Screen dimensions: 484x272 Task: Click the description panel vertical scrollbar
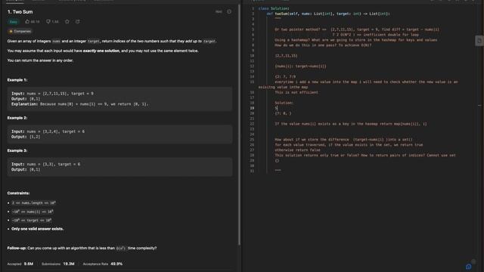pos(240,125)
